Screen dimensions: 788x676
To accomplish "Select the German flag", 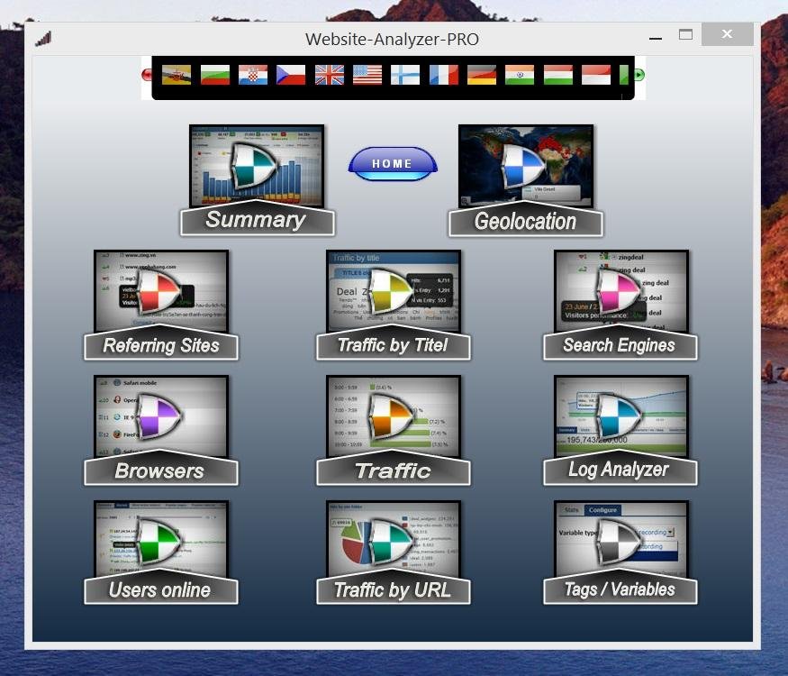I will coord(482,76).
